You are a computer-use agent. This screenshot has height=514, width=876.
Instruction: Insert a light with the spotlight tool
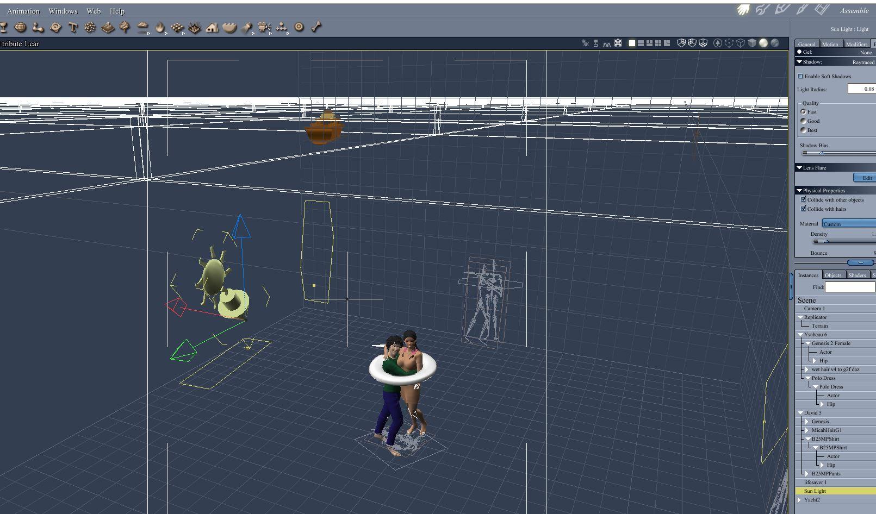pyautogui.click(x=247, y=27)
